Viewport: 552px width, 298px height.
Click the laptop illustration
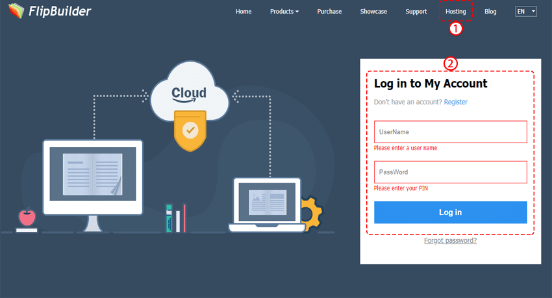coord(267,205)
